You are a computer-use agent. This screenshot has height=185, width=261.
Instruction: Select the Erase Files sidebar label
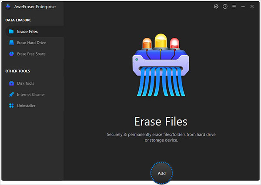27,31
